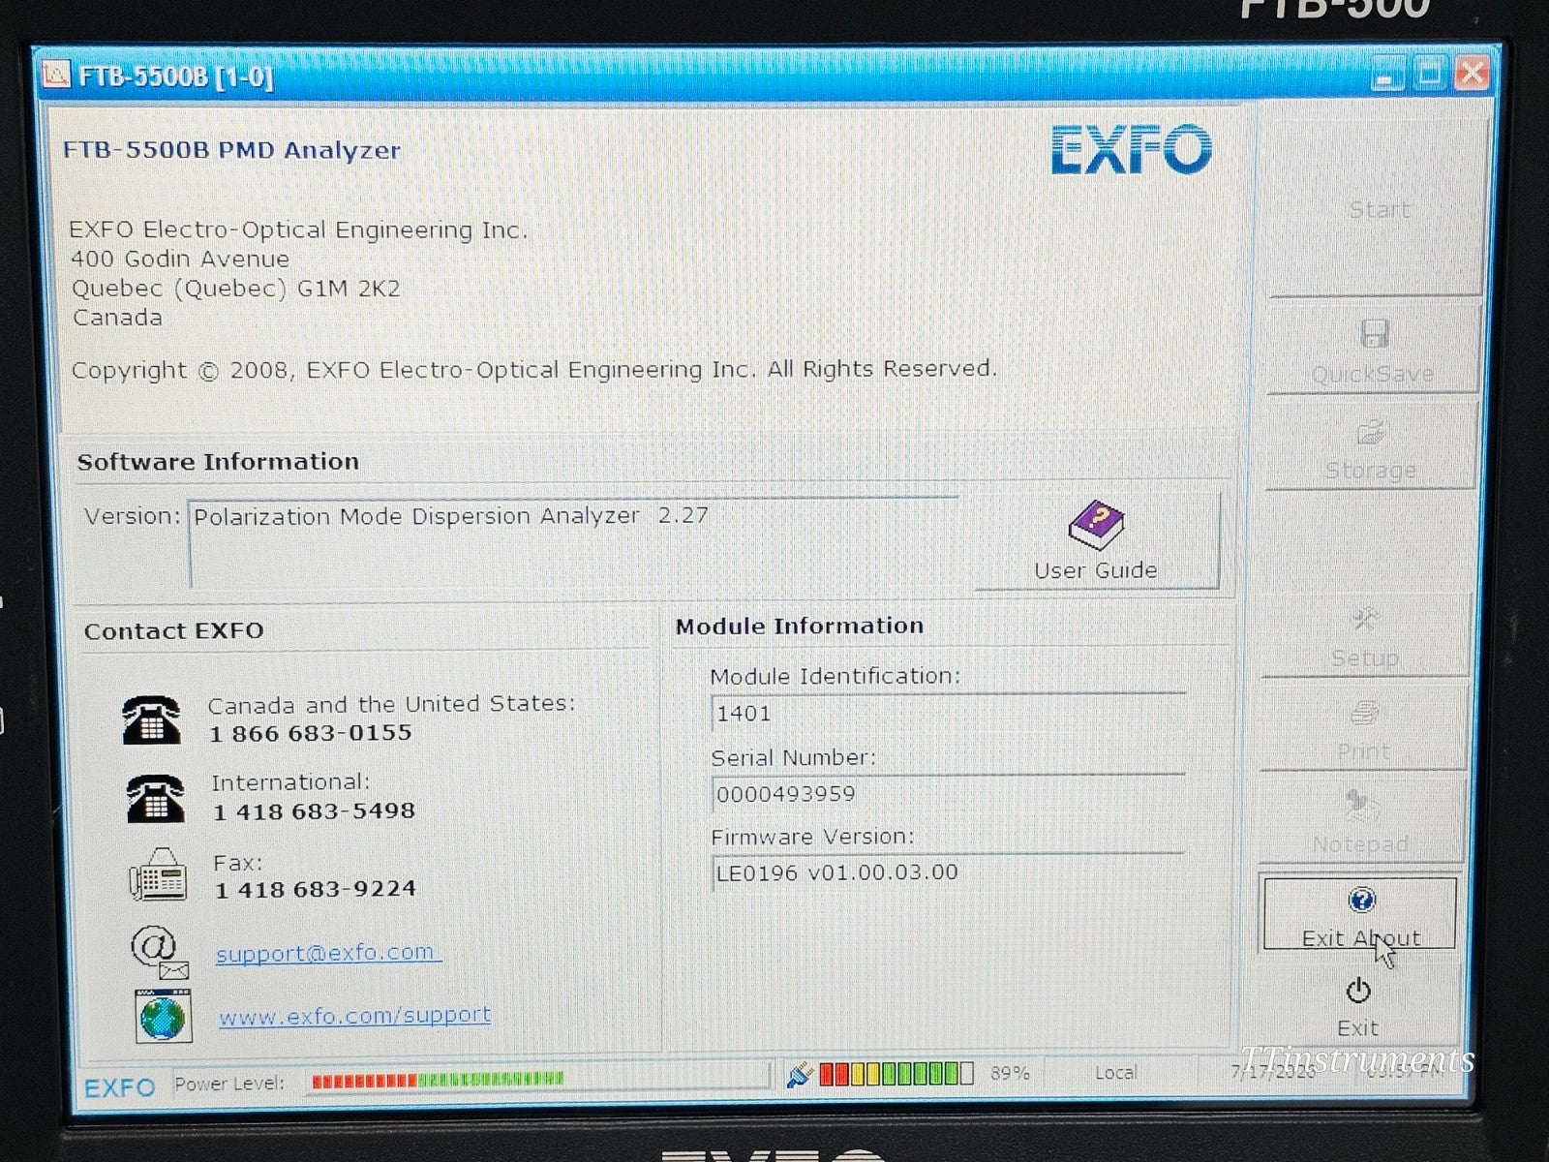Click the power plug status icon
Image resolution: width=1549 pixels, height=1162 pixels.
coord(800,1074)
